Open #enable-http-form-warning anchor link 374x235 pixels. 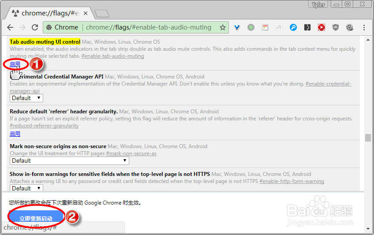[x=292, y=181]
